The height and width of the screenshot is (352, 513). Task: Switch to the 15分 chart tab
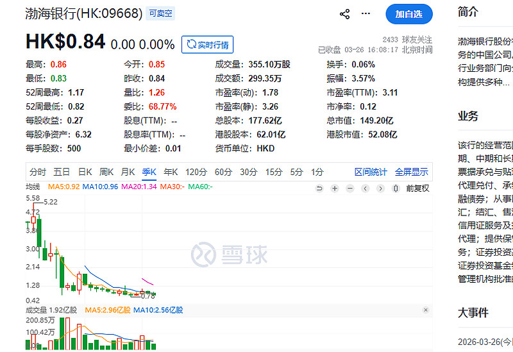(274, 172)
